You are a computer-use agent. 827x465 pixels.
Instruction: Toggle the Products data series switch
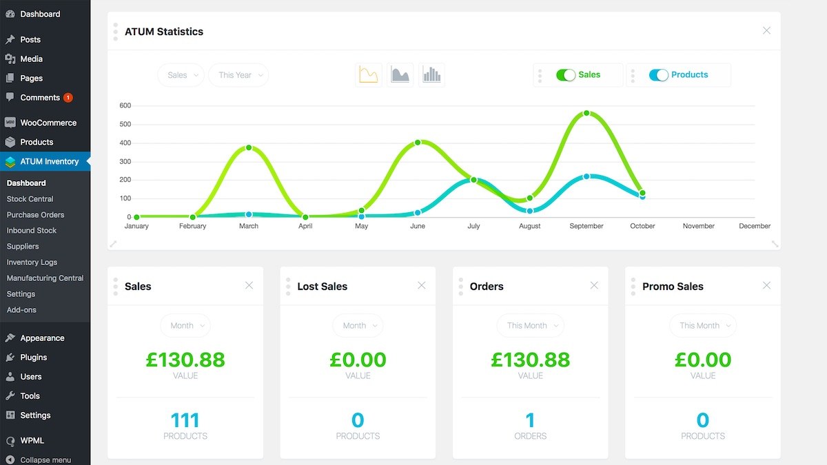point(659,75)
